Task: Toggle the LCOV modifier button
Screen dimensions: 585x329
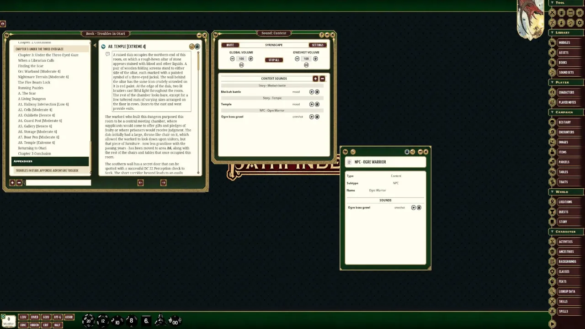Action: point(23,317)
